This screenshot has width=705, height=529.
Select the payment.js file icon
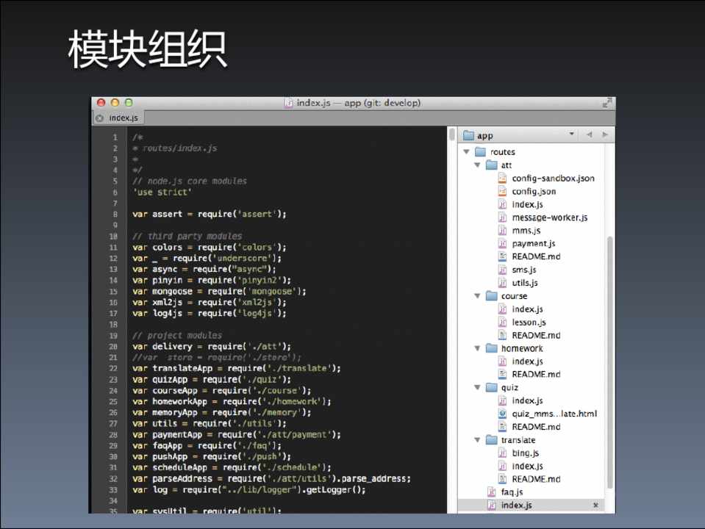(503, 244)
